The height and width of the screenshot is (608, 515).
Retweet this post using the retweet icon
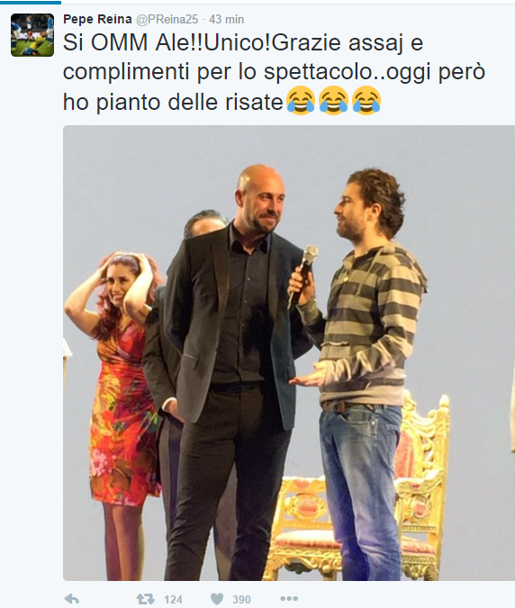(145, 599)
